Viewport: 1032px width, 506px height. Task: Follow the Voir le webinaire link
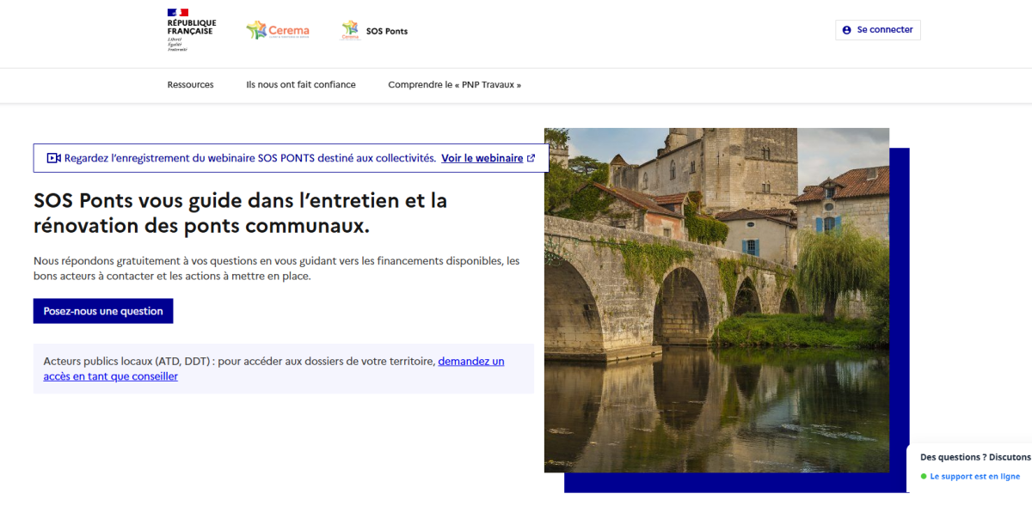coord(482,158)
